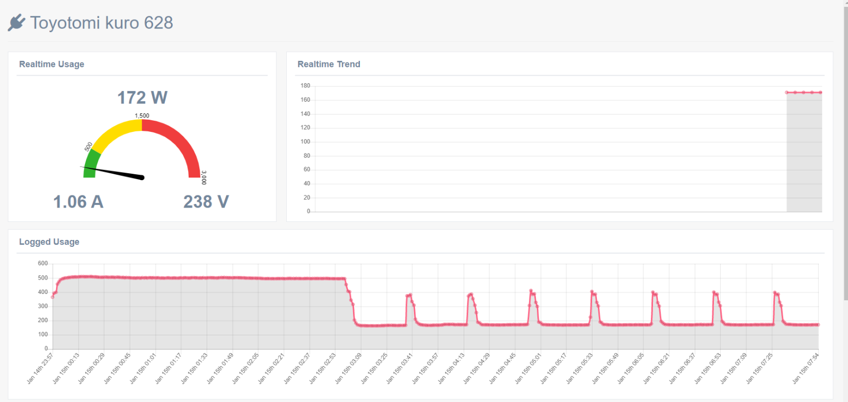Click the Realtime Usage panel heading
This screenshot has width=848, height=402.
[51, 64]
